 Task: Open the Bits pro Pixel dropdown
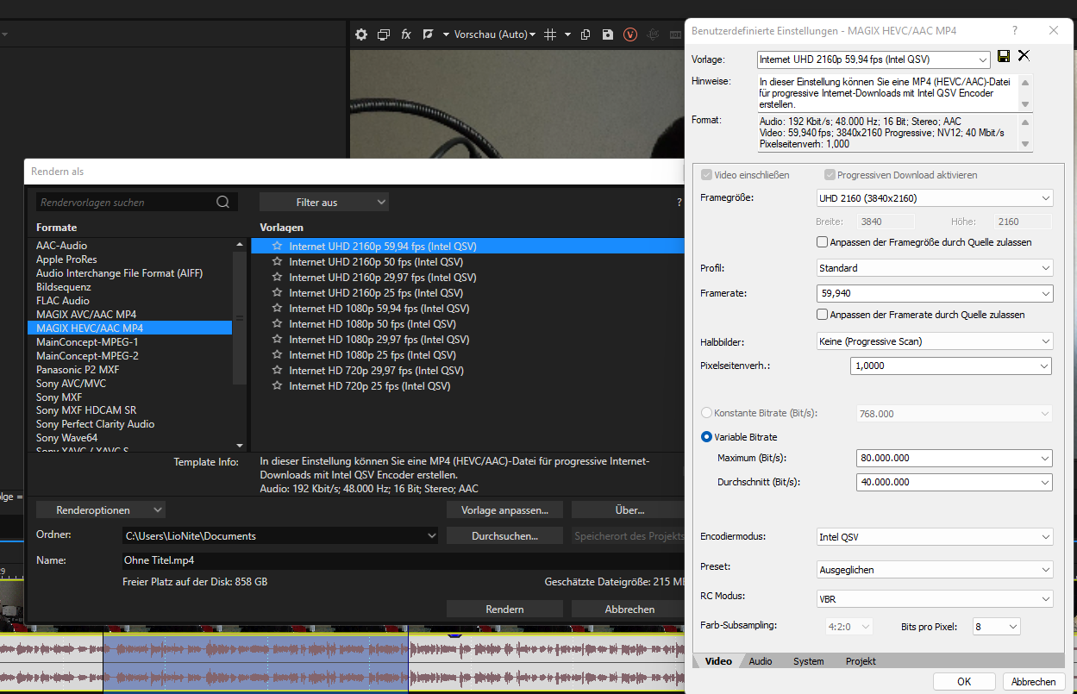point(997,627)
